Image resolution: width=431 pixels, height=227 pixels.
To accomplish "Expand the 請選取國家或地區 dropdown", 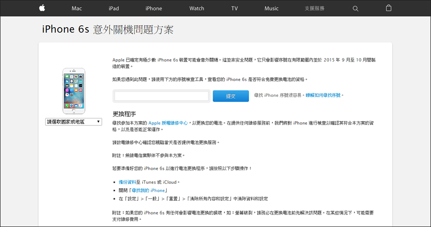I will coord(74,122).
